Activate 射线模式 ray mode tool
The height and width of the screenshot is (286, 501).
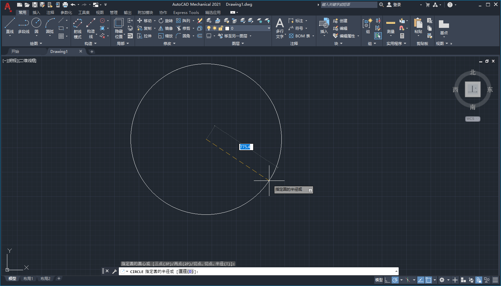tap(78, 28)
